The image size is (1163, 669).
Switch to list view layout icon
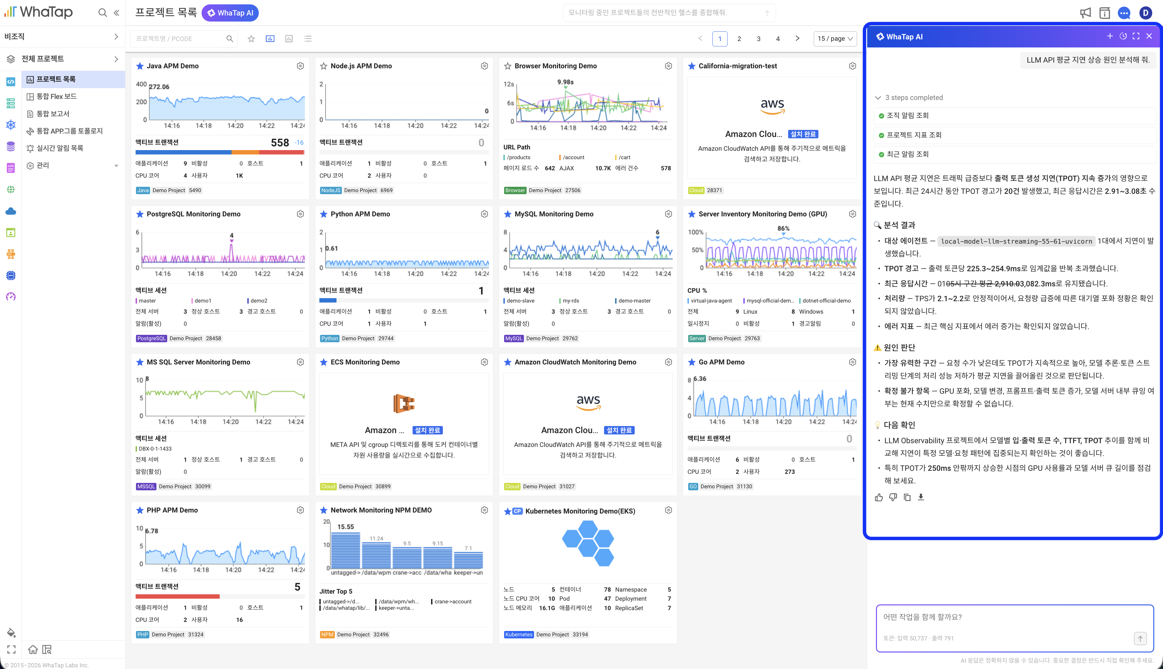[x=308, y=39]
